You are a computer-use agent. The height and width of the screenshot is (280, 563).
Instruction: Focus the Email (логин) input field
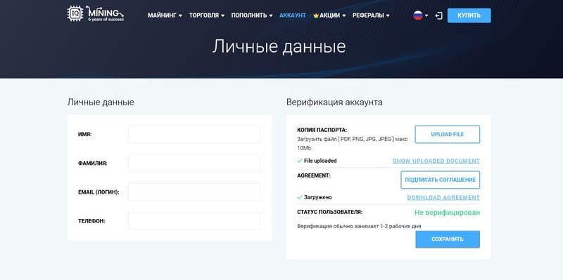pos(194,192)
